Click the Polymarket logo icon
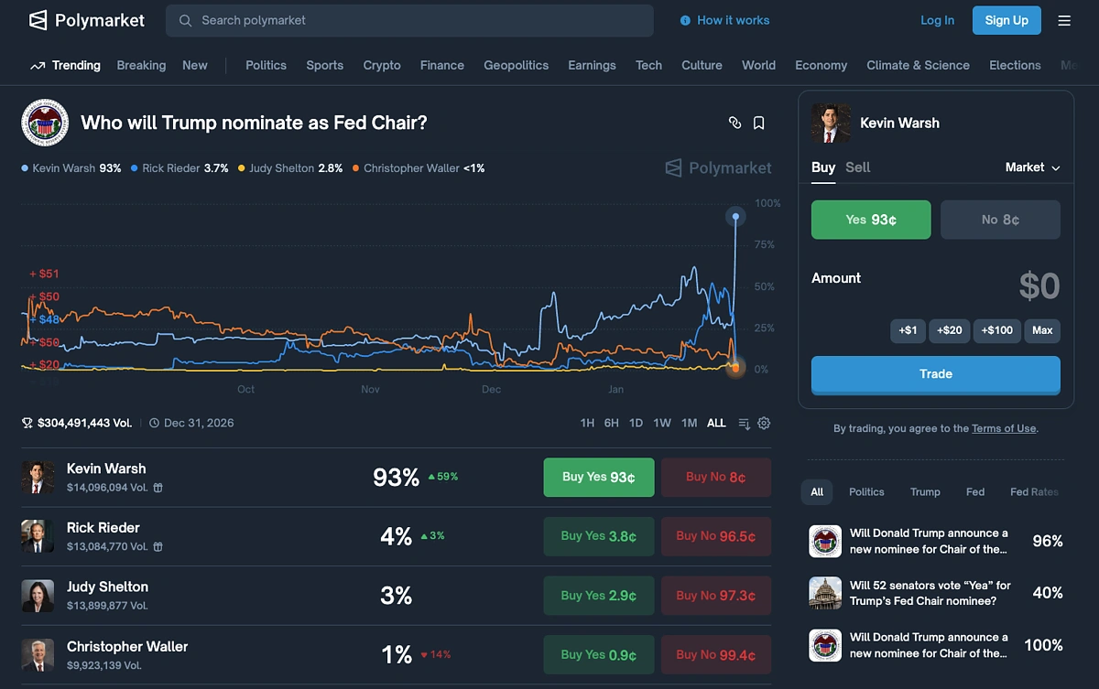This screenshot has width=1099, height=689. [37, 20]
